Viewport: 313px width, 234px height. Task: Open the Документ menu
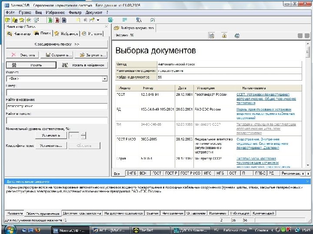[93, 13]
